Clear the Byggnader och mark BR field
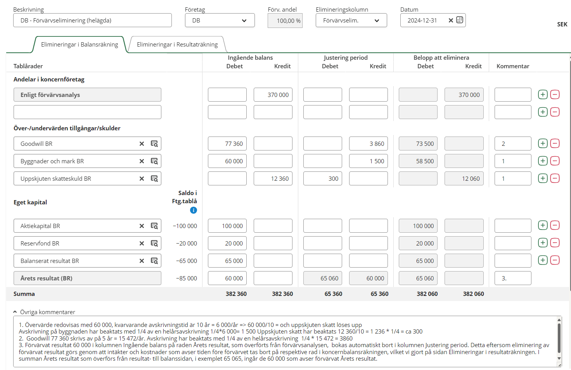The height and width of the screenshot is (370, 571). [x=142, y=161]
